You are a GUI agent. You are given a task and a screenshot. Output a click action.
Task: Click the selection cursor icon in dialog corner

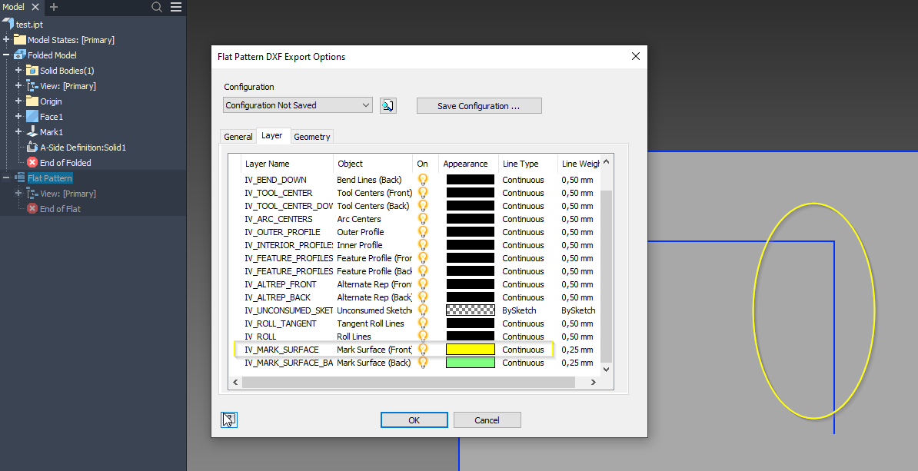[x=228, y=420]
